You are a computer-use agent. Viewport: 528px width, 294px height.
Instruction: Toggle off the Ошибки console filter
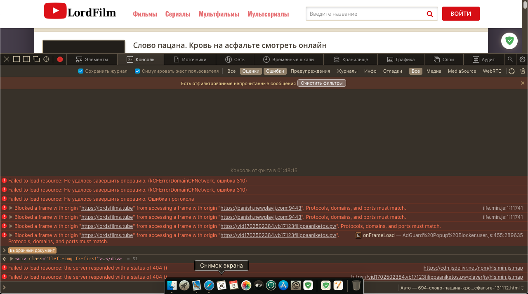point(275,71)
